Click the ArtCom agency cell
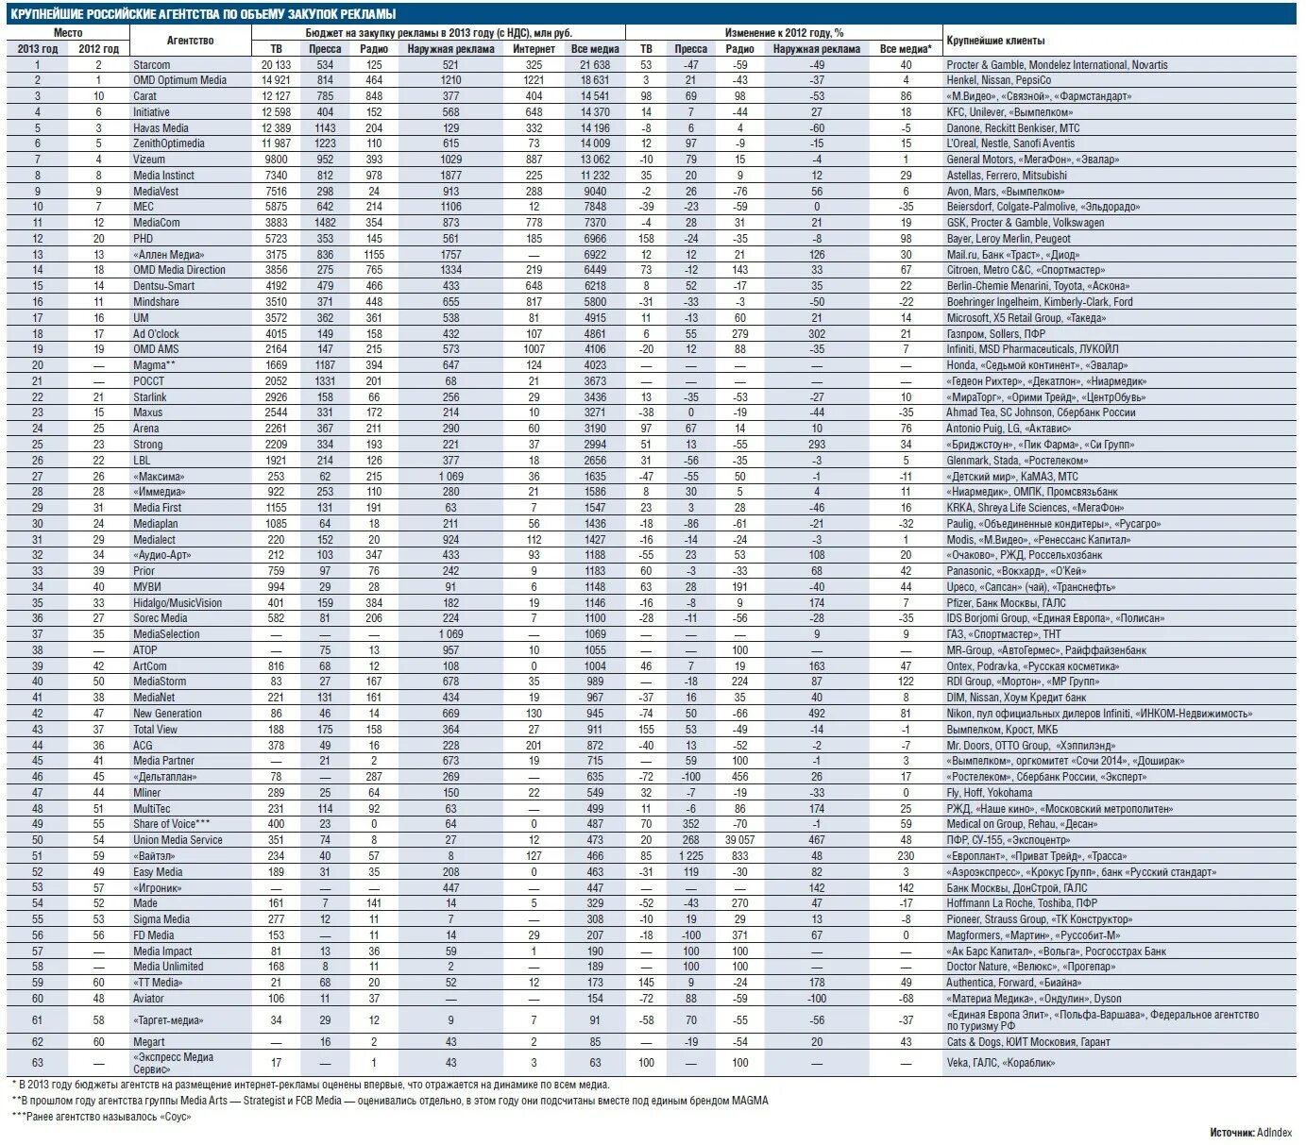Screen dimensions: 1306x1145 (150, 666)
